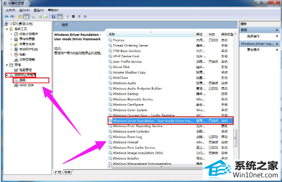Click the gear icon beside Windows Installer
Image resolution: width=282 pixels, height=182 pixels.
(110, 158)
